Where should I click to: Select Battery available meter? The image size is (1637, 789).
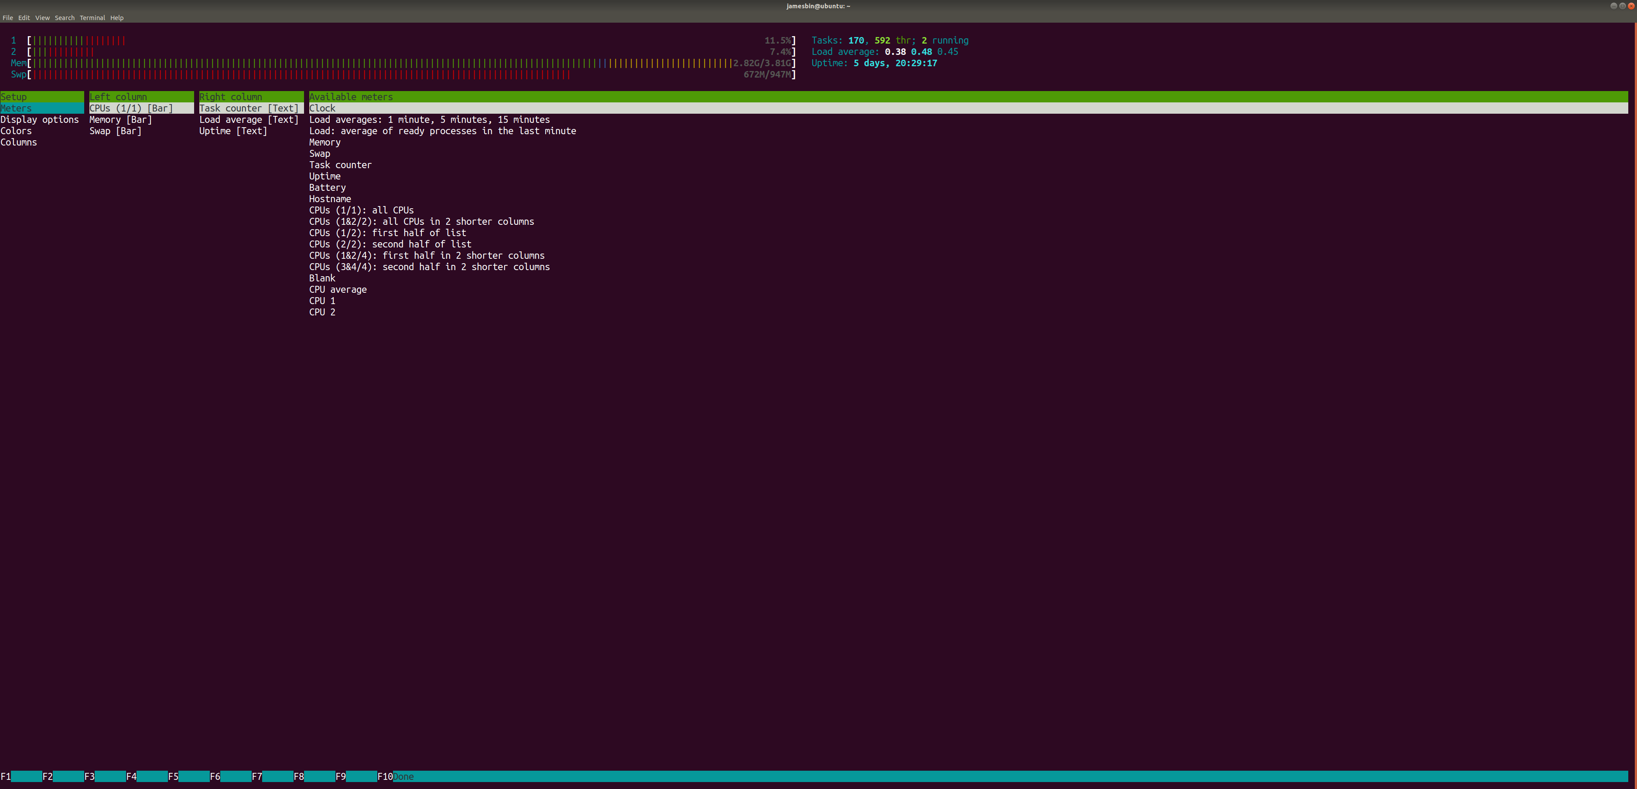coord(327,188)
